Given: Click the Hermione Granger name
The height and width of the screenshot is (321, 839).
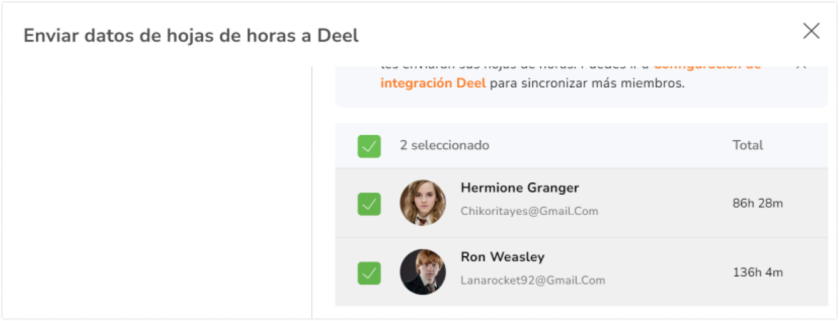Looking at the screenshot, I should pyautogui.click(x=520, y=188).
